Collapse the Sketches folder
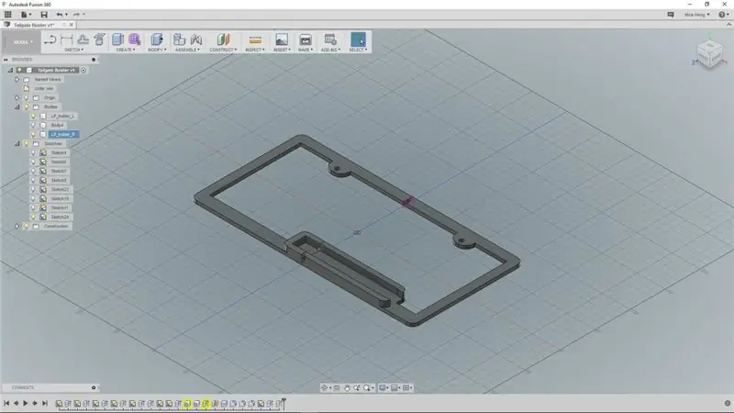Image resolution: width=734 pixels, height=413 pixels. [x=17, y=143]
